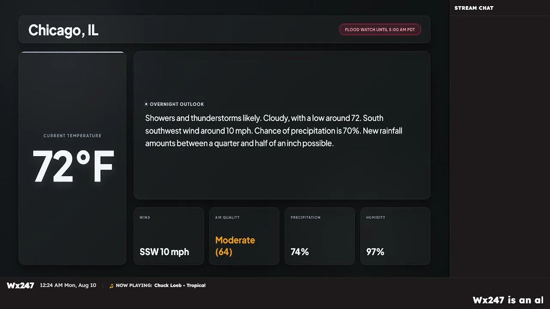The height and width of the screenshot is (309, 550).
Task: Click the Chicago, IL location title
Action: [63, 30]
